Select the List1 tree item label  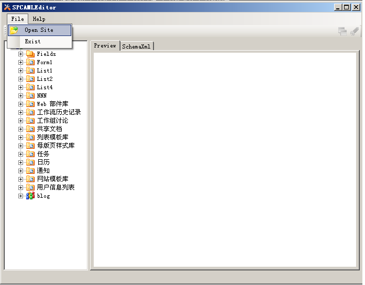click(x=45, y=70)
